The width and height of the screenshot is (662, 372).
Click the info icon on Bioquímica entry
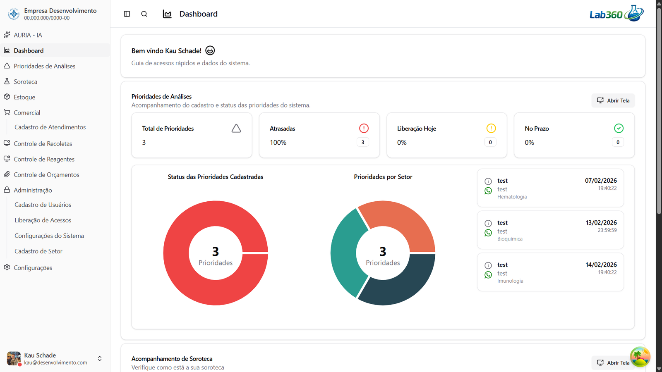coord(488,223)
